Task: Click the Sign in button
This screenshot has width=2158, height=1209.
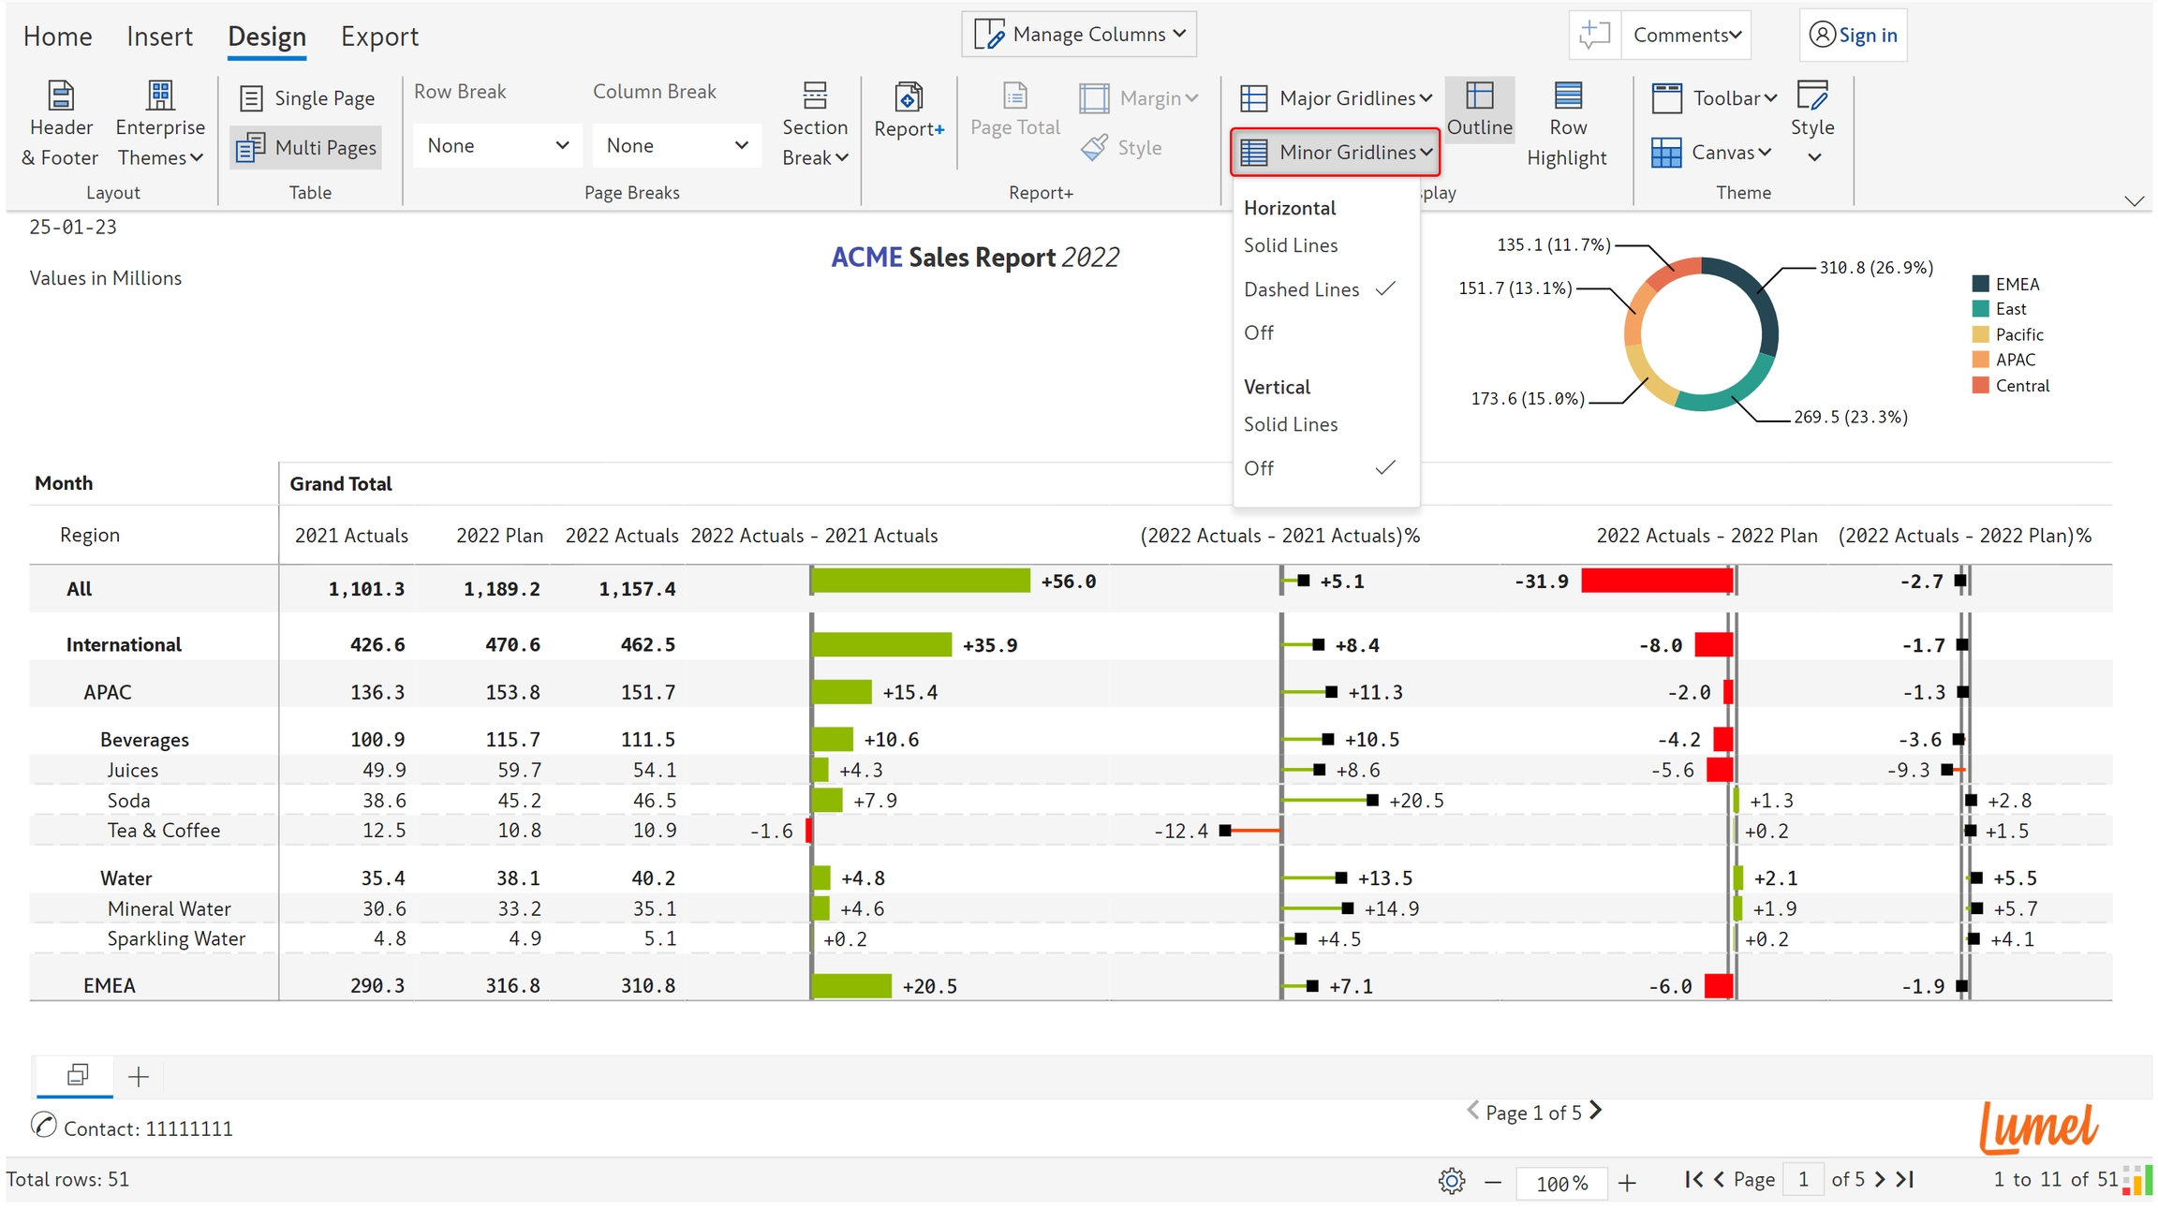Action: pos(1853,35)
